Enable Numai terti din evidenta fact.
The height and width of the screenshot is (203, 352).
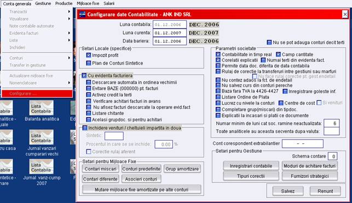[263, 60]
